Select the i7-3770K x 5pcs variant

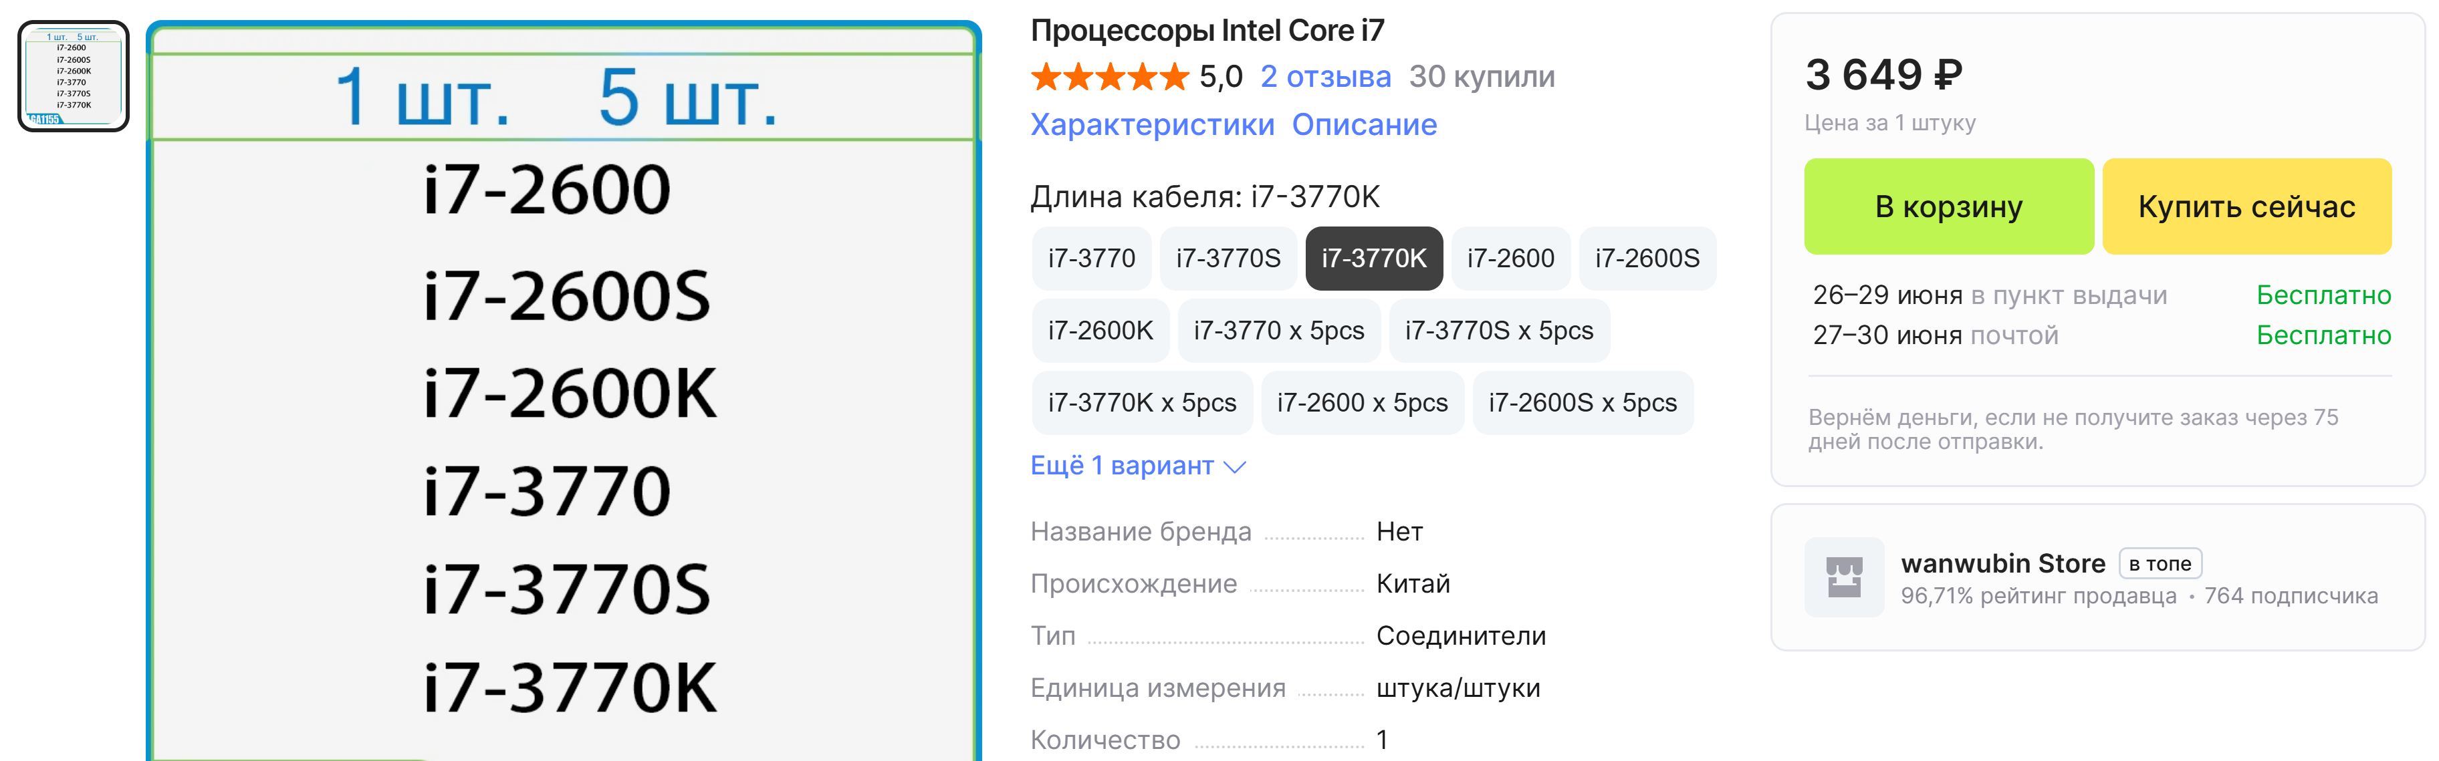pos(1143,402)
